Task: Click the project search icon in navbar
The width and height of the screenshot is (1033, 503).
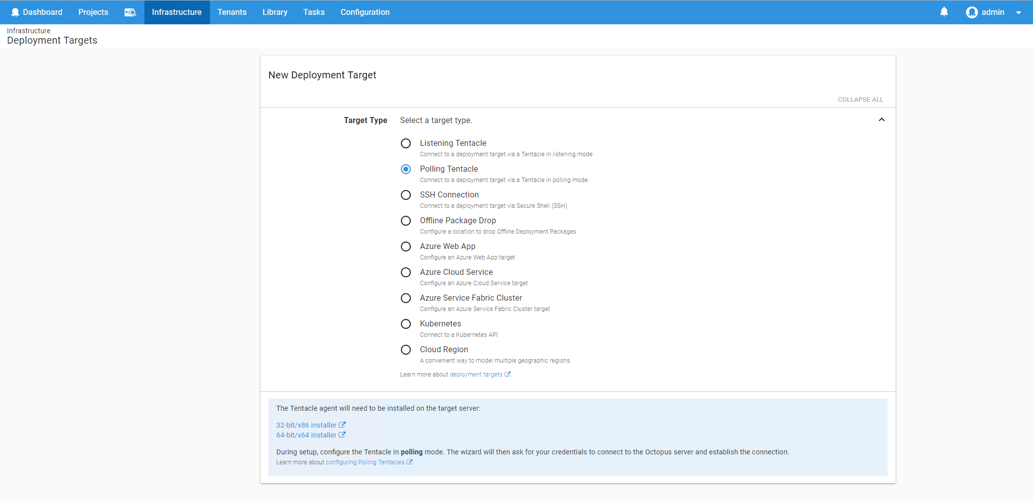Action: tap(130, 12)
